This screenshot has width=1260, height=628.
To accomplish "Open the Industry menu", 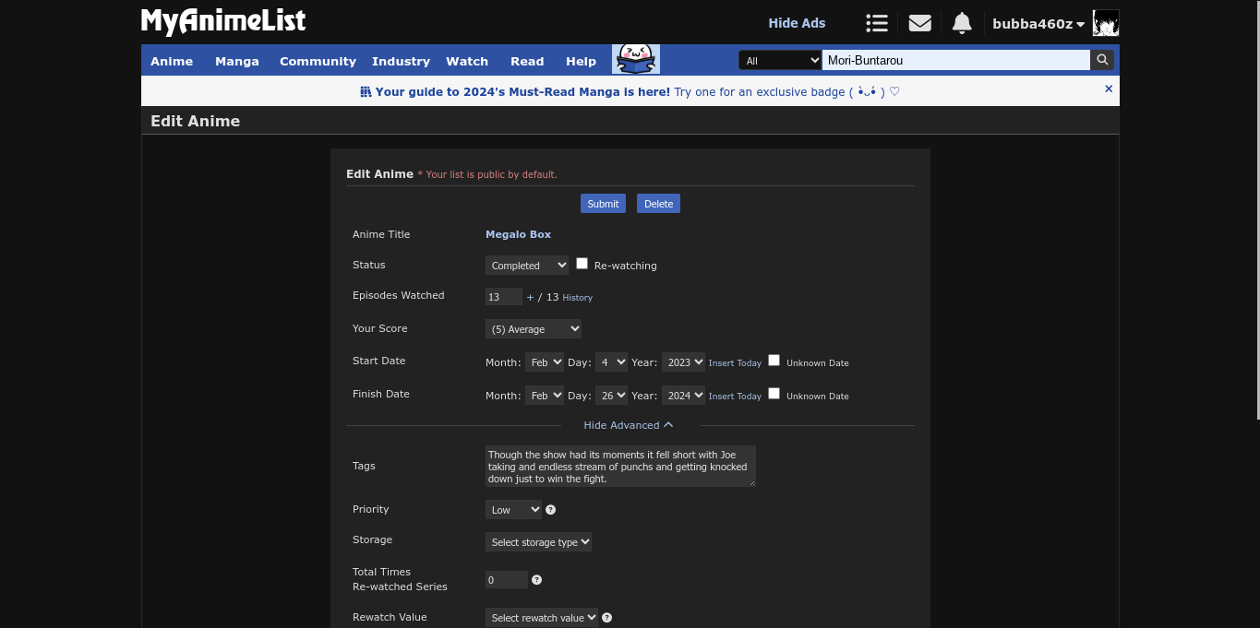I will (401, 61).
